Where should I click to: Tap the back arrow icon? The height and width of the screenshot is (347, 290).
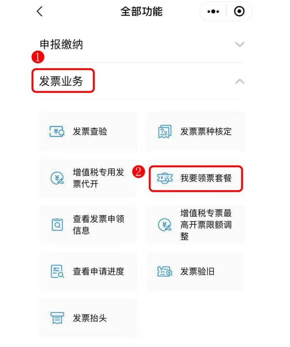point(40,11)
